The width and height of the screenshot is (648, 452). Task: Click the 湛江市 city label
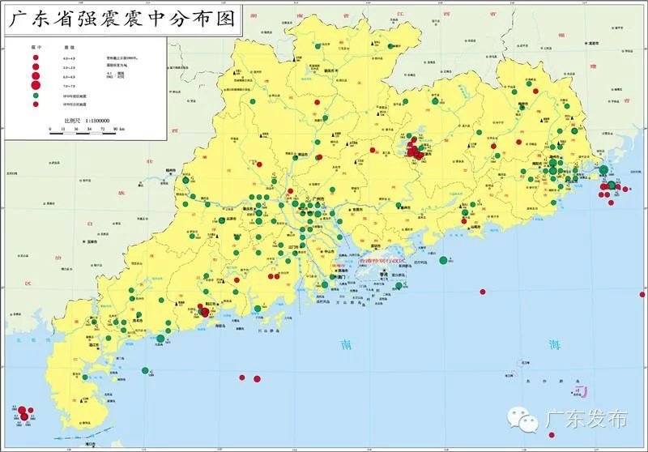tap(92, 344)
